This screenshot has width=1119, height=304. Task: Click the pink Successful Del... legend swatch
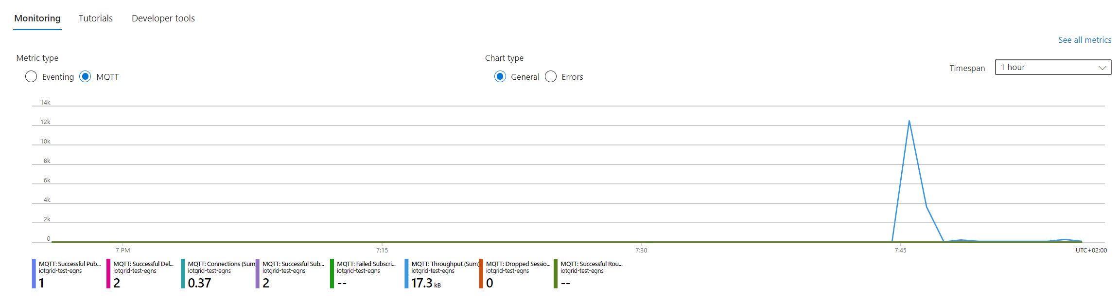(108, 273)
